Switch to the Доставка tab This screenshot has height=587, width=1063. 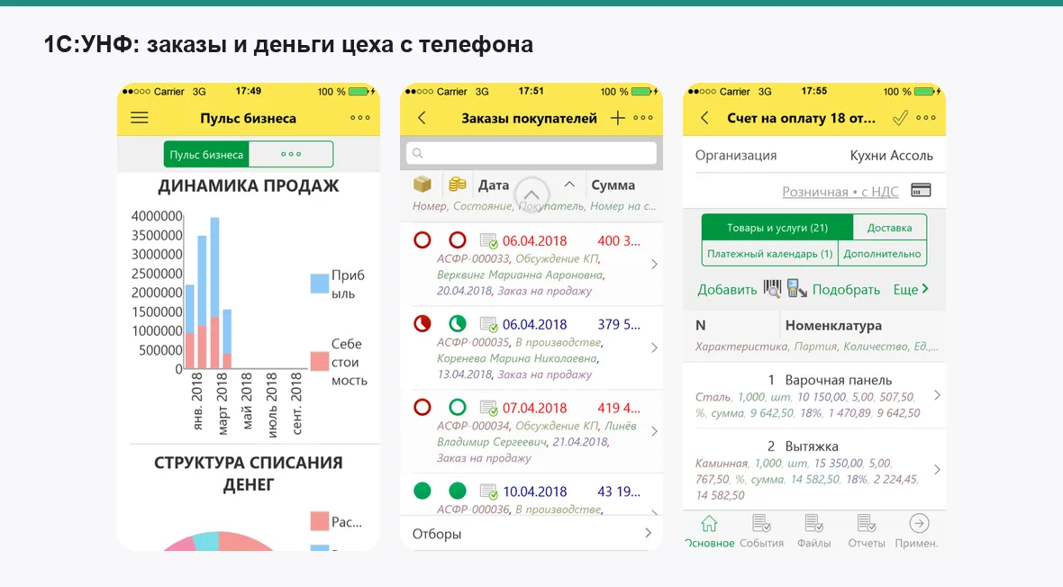point(889,228)
